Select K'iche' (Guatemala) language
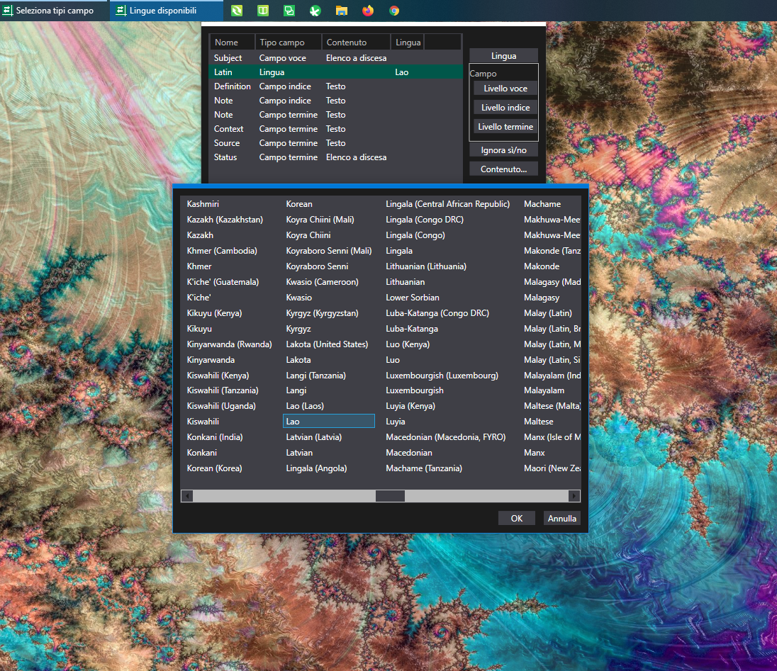The image size is (777, 671). [223, 282]
